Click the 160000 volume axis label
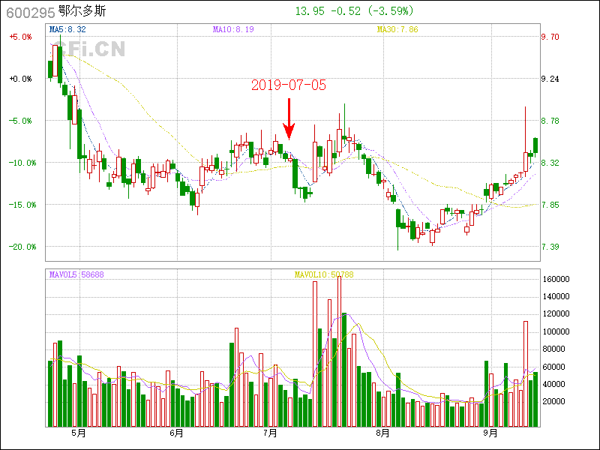Image resolution: width=600 pixels, height=450 pixels. pyautogui.click(x=556, y=279)
